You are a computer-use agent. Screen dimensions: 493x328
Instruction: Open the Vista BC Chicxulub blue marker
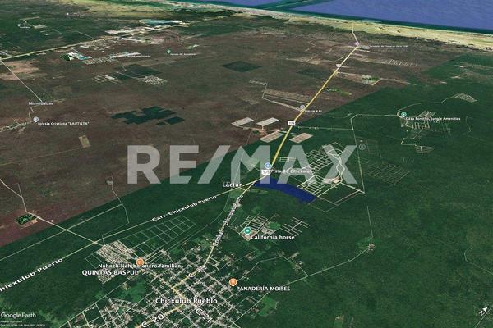(266, 166)
